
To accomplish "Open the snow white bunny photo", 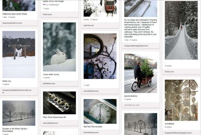I will (x=59, y=47).
